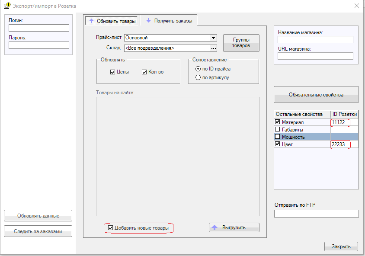
Task: Click the Обязательные свойства button
Action: tap(316, 95)
